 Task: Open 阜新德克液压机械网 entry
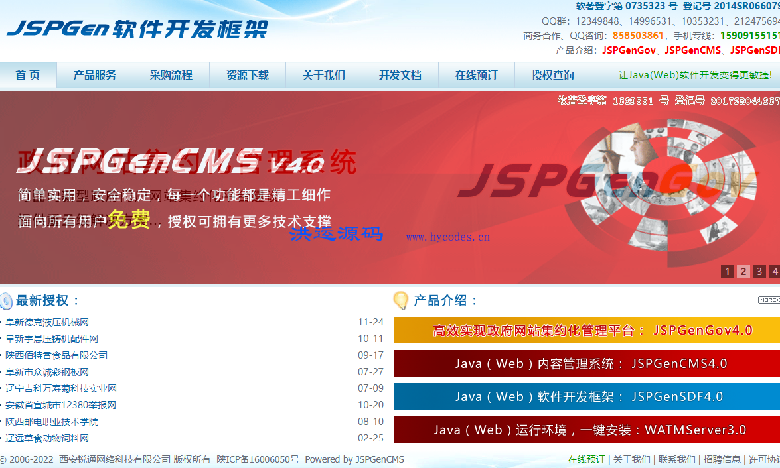click(46, 322)
